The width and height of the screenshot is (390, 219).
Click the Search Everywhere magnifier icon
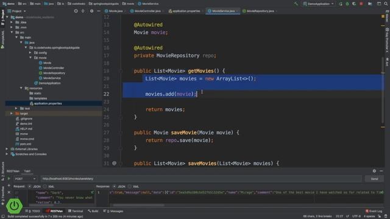(386, 4)
